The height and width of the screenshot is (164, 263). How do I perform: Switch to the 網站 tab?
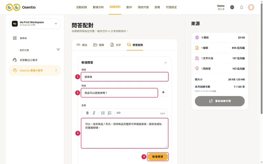[x=82, y=45]
